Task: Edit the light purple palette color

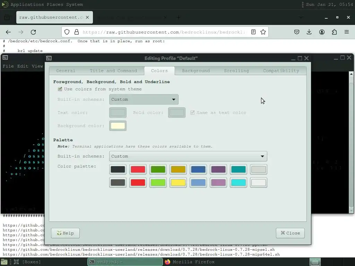Action: pyautogui.click(x=218, y=183)
